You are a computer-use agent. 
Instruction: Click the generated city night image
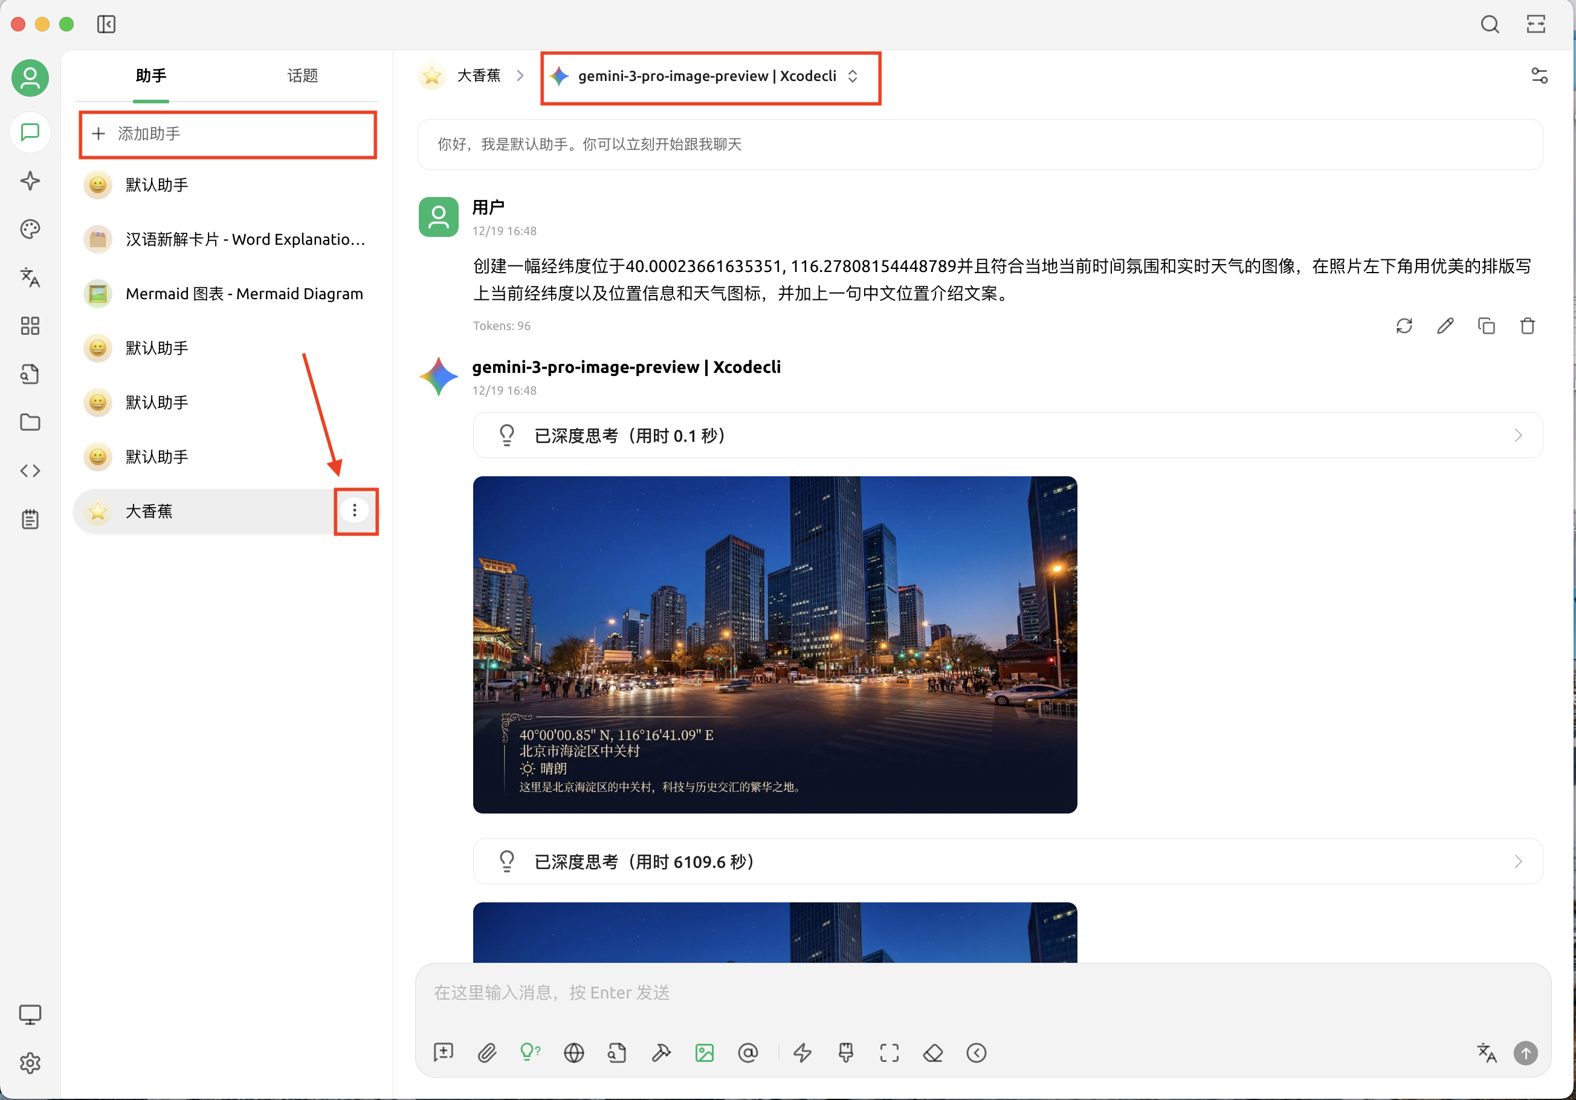(x=774, y=644)
